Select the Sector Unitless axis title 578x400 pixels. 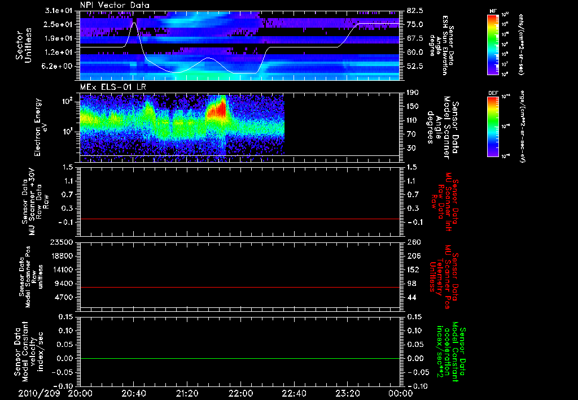24,45
